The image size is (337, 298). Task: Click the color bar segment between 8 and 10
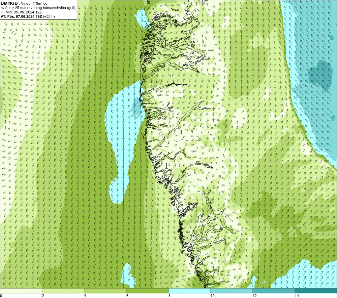189,291
